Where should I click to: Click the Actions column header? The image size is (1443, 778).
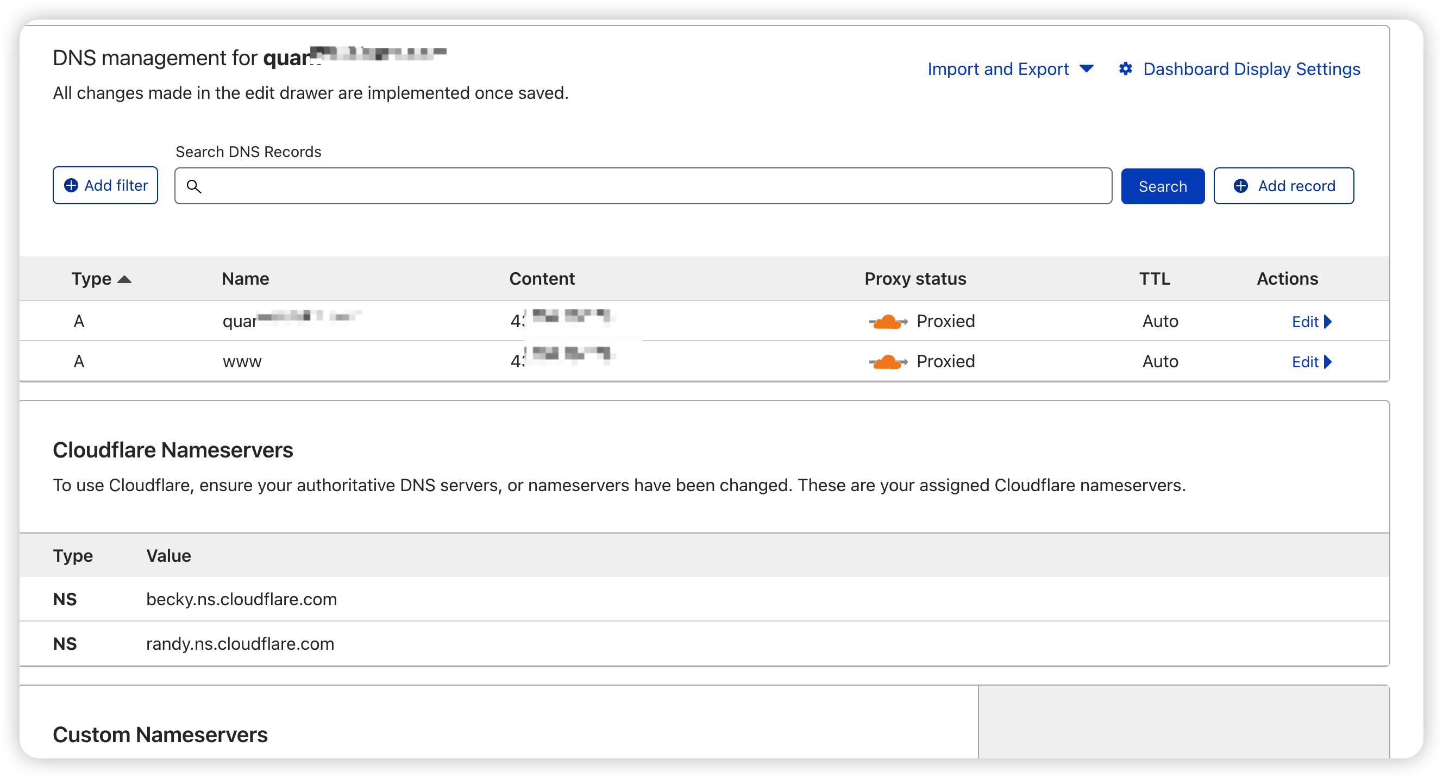1287,279
